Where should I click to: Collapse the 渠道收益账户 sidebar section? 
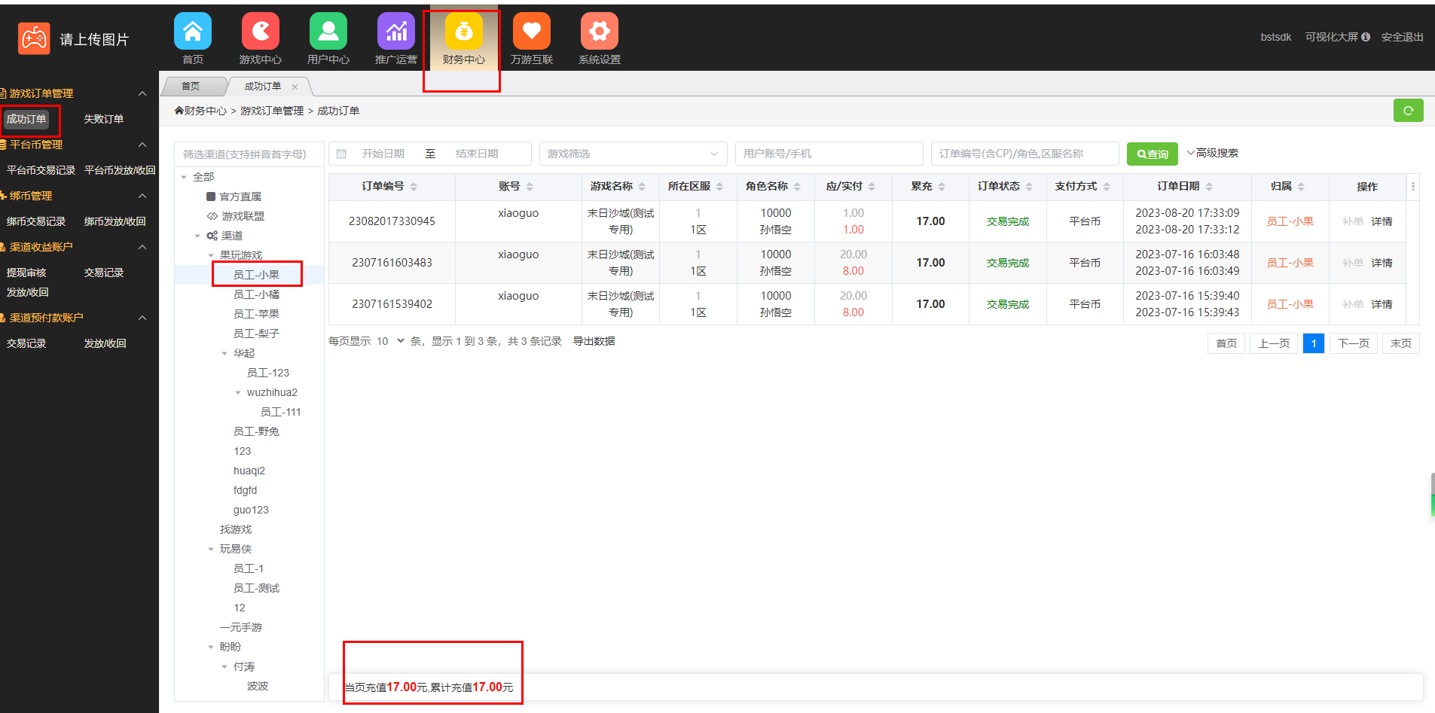[x=142, y=247]
